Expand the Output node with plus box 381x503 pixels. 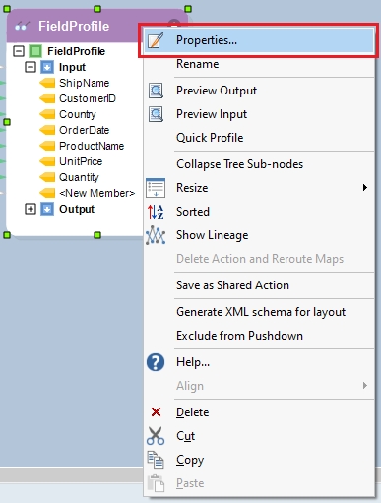[x=31, y=209]
